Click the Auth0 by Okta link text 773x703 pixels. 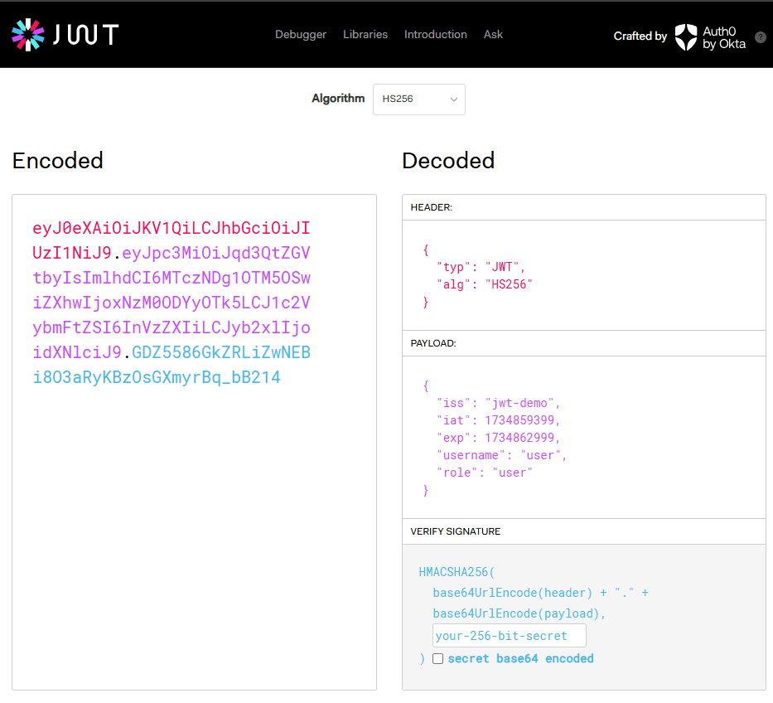pos(723,37)
